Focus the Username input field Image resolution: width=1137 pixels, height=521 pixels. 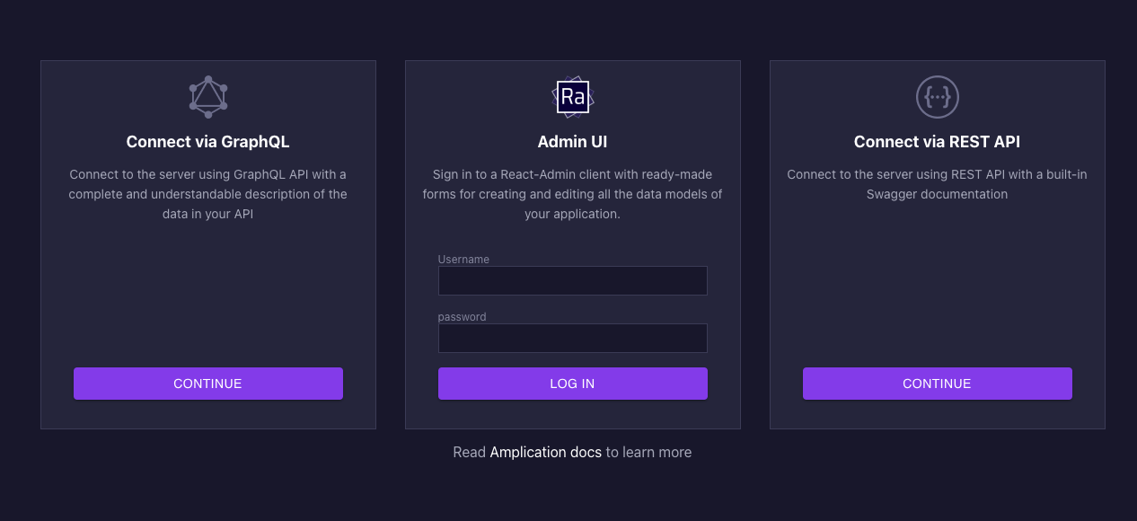tap(573, 280)
